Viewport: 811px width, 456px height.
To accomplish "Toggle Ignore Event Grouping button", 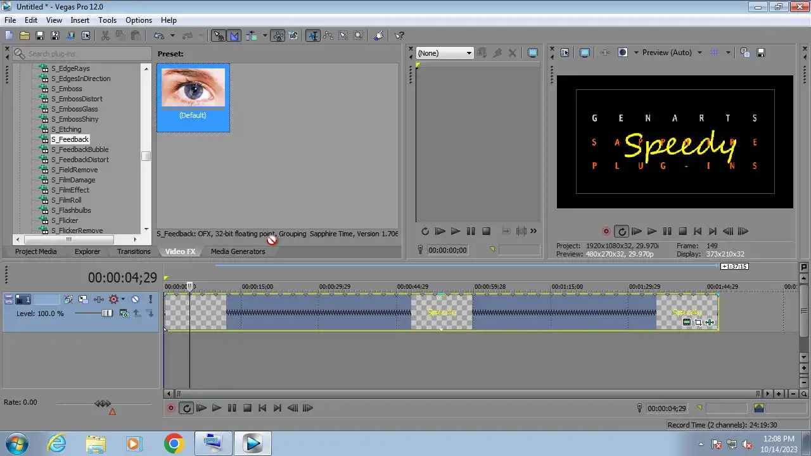I will (293, 36).
